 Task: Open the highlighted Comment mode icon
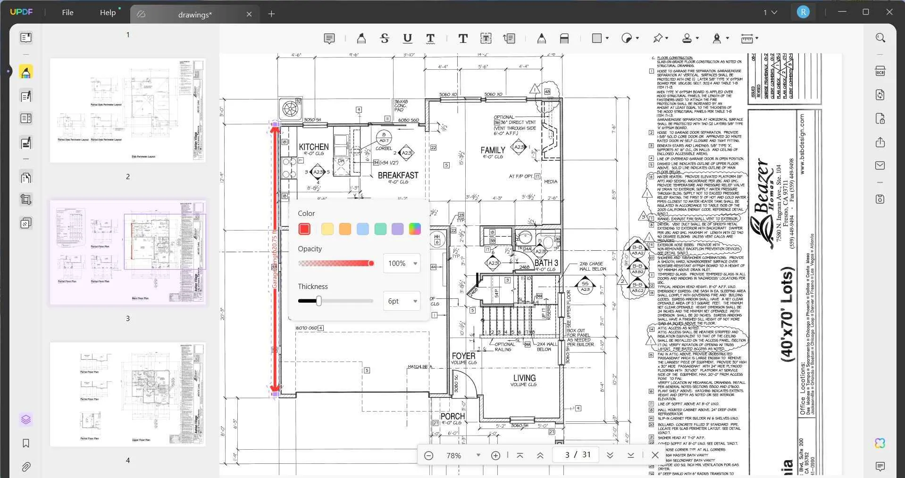click(x=26, y=72)
